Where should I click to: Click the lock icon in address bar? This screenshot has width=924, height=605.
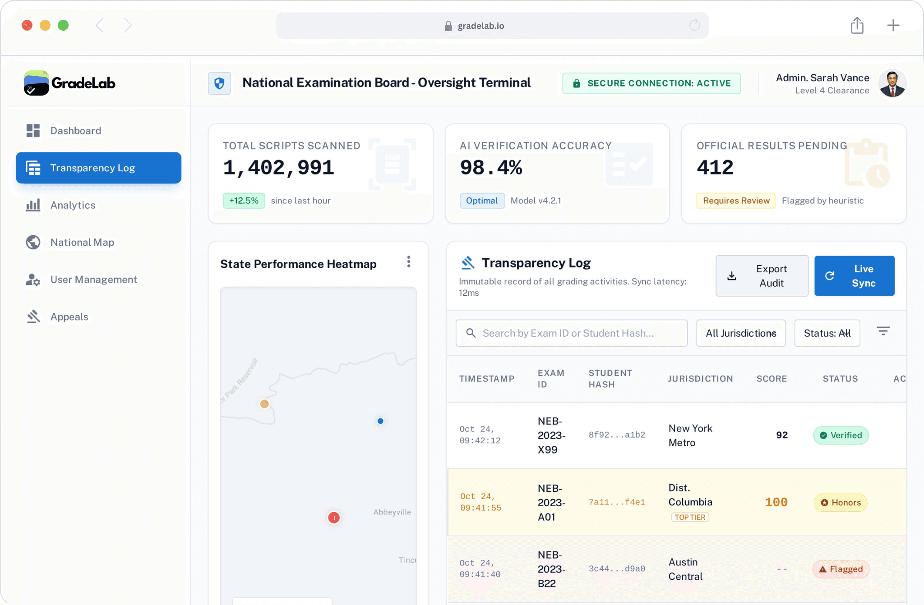448,26
